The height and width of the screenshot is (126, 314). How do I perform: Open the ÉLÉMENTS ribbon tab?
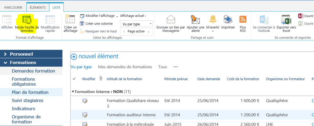click(38, 7)
